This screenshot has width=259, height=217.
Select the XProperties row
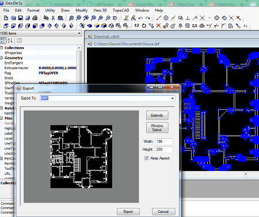point(39,53)
